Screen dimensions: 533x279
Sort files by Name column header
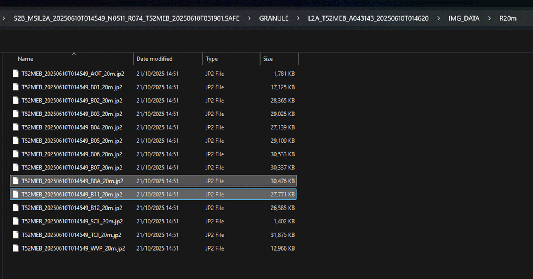(25, 59)
